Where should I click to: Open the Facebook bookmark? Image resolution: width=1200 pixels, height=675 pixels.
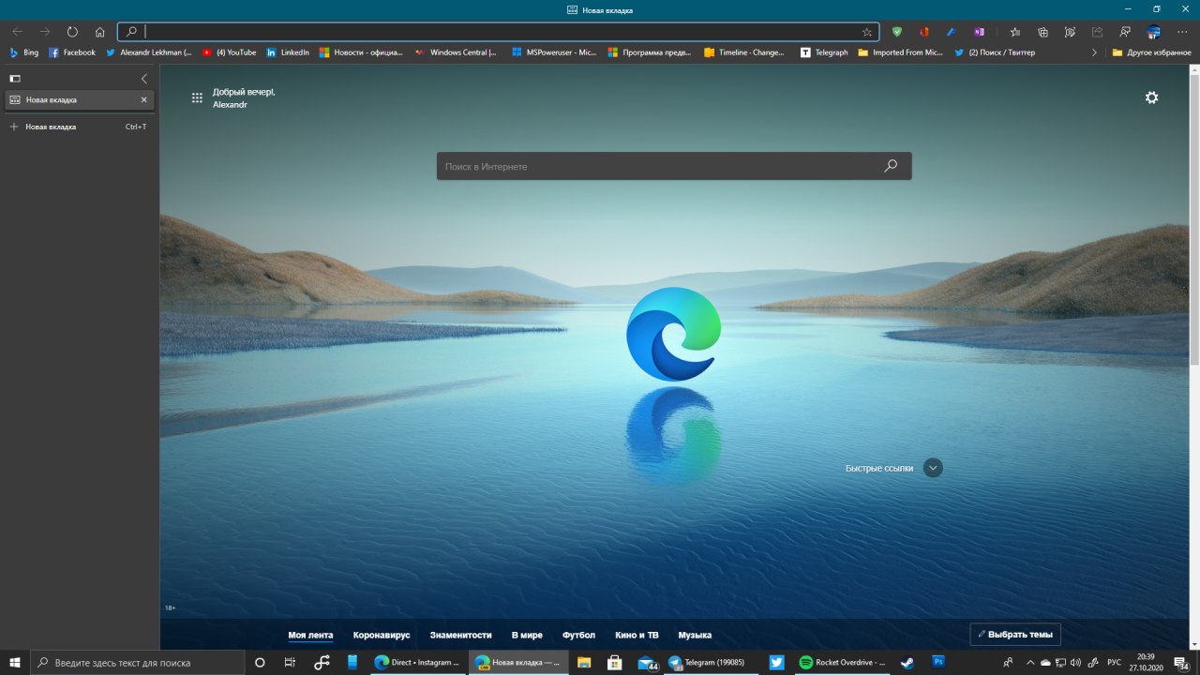(x=72, y=52)
